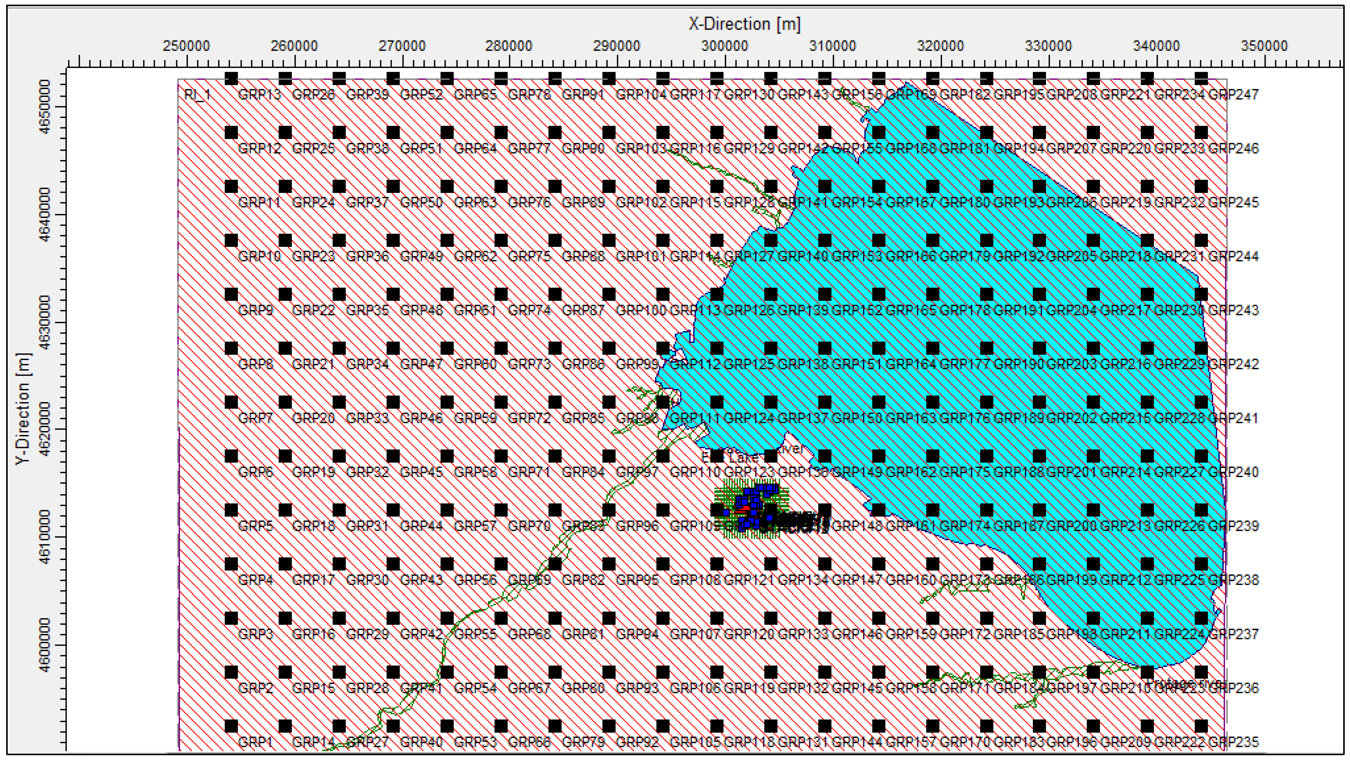Click the GRP211 label near the lake shore
The height and width of the screenshot is (762, 1350).
pos(1125,634)
